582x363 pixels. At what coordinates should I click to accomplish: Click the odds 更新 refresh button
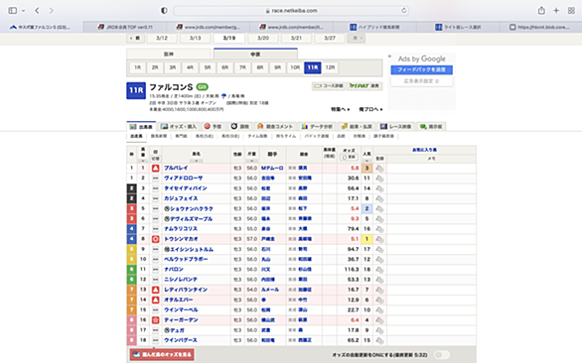pos(349,158)
